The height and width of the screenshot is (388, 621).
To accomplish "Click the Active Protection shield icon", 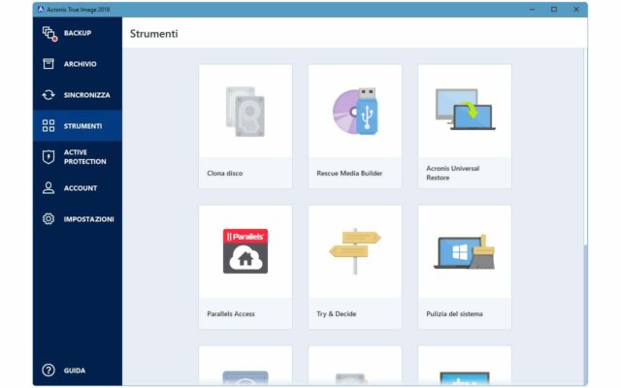I will coord(49,157).
